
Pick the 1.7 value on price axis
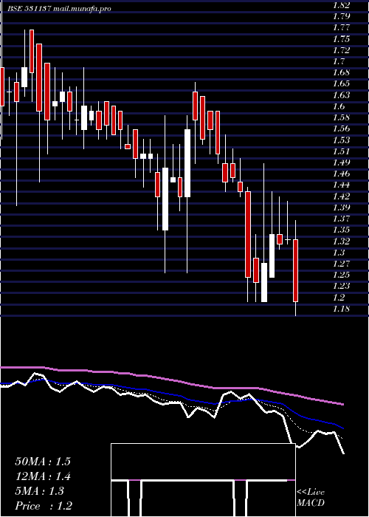(339, 61)
